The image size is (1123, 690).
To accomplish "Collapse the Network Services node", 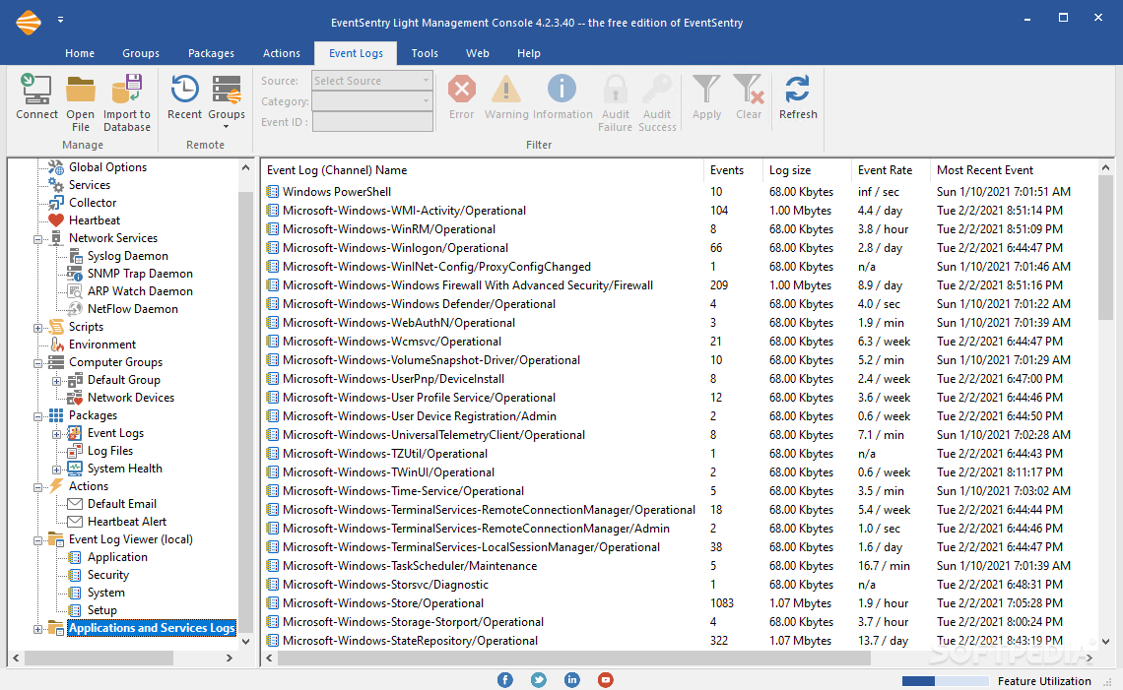I will point(38,239).
